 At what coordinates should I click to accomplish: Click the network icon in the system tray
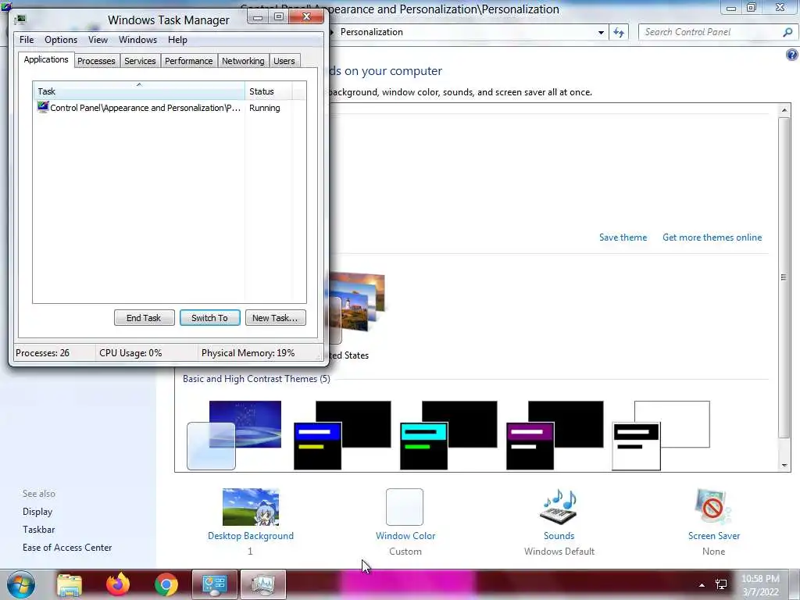pos(721,584)
